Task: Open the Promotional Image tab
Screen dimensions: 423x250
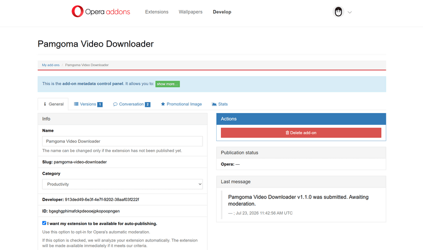Action: (x=181, y=104)
